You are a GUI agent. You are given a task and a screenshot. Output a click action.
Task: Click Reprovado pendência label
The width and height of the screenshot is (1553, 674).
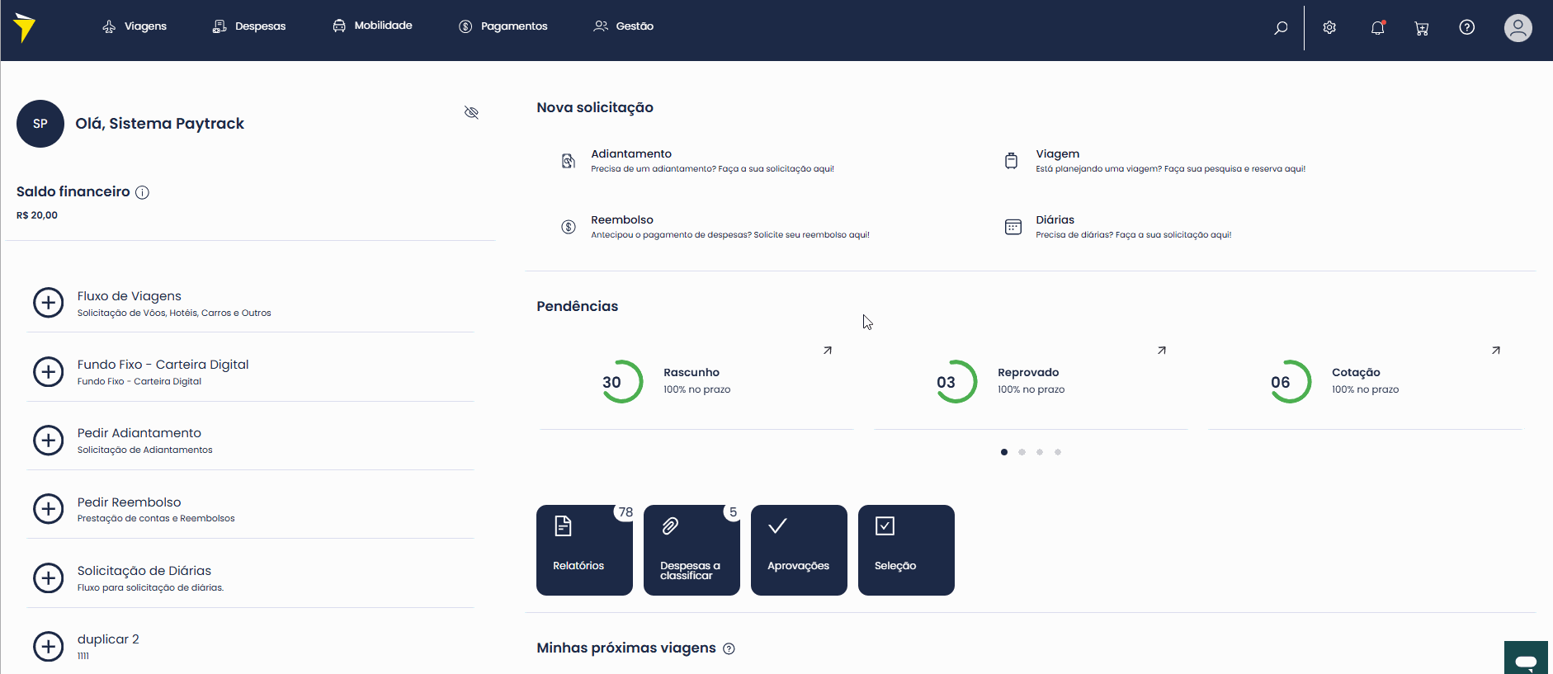tap(1028, 373)
